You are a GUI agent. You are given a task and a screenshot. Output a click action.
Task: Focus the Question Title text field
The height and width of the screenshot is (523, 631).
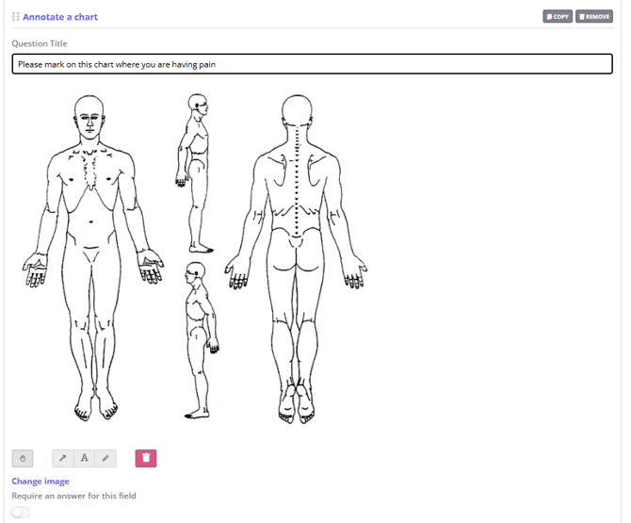tap(312, 64)
